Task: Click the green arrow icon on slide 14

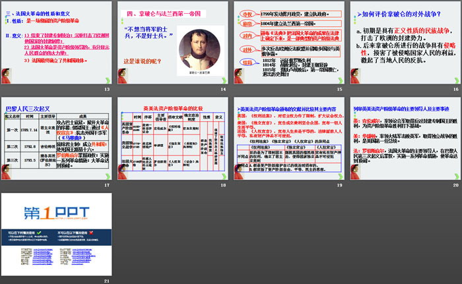Action: tap(224, 80)
